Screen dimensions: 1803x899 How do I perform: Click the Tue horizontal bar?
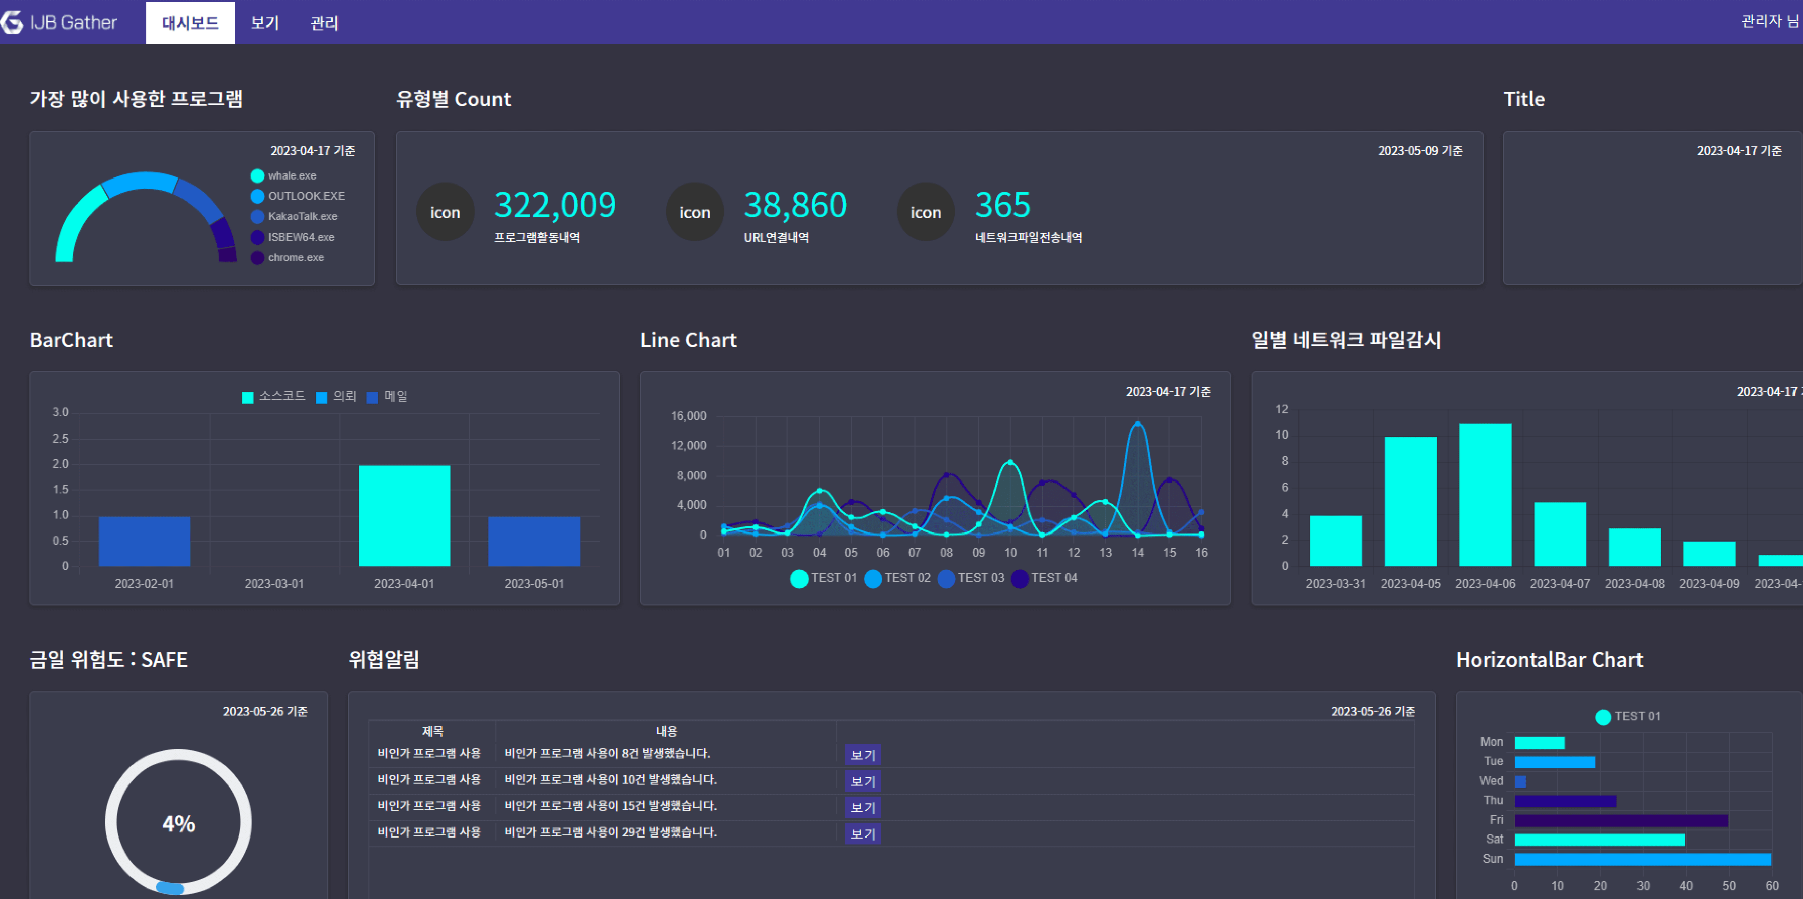(x=1554, y=762)
